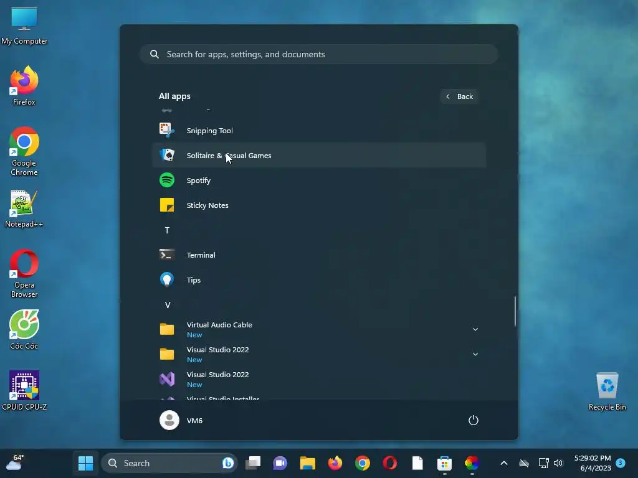Select the Opera Browser desktop shortcut
Viewport: 638px width, 478px height.
tap(24, 274)
